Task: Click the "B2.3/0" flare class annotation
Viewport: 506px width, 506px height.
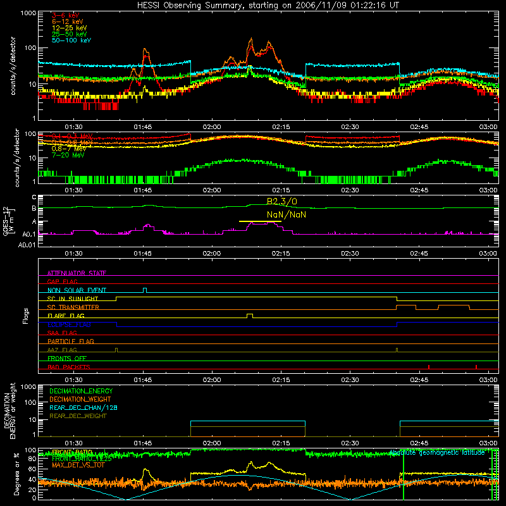Action: click(281, 202)
